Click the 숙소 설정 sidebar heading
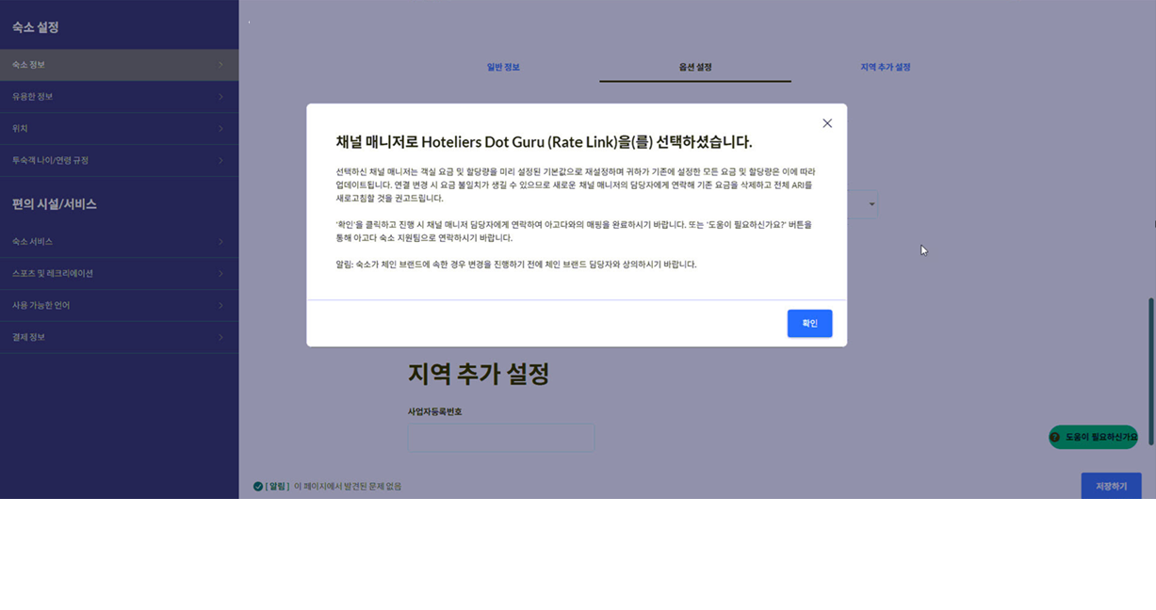Viewport: 1156px width, 610px height. coord(36,27)
